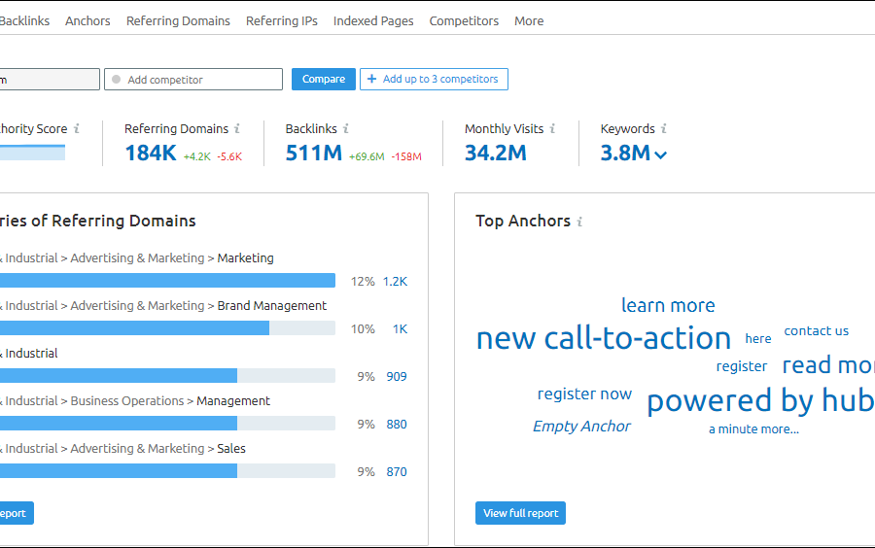
Task: Click info icon beside Keywords label
Action: (664, 129)
